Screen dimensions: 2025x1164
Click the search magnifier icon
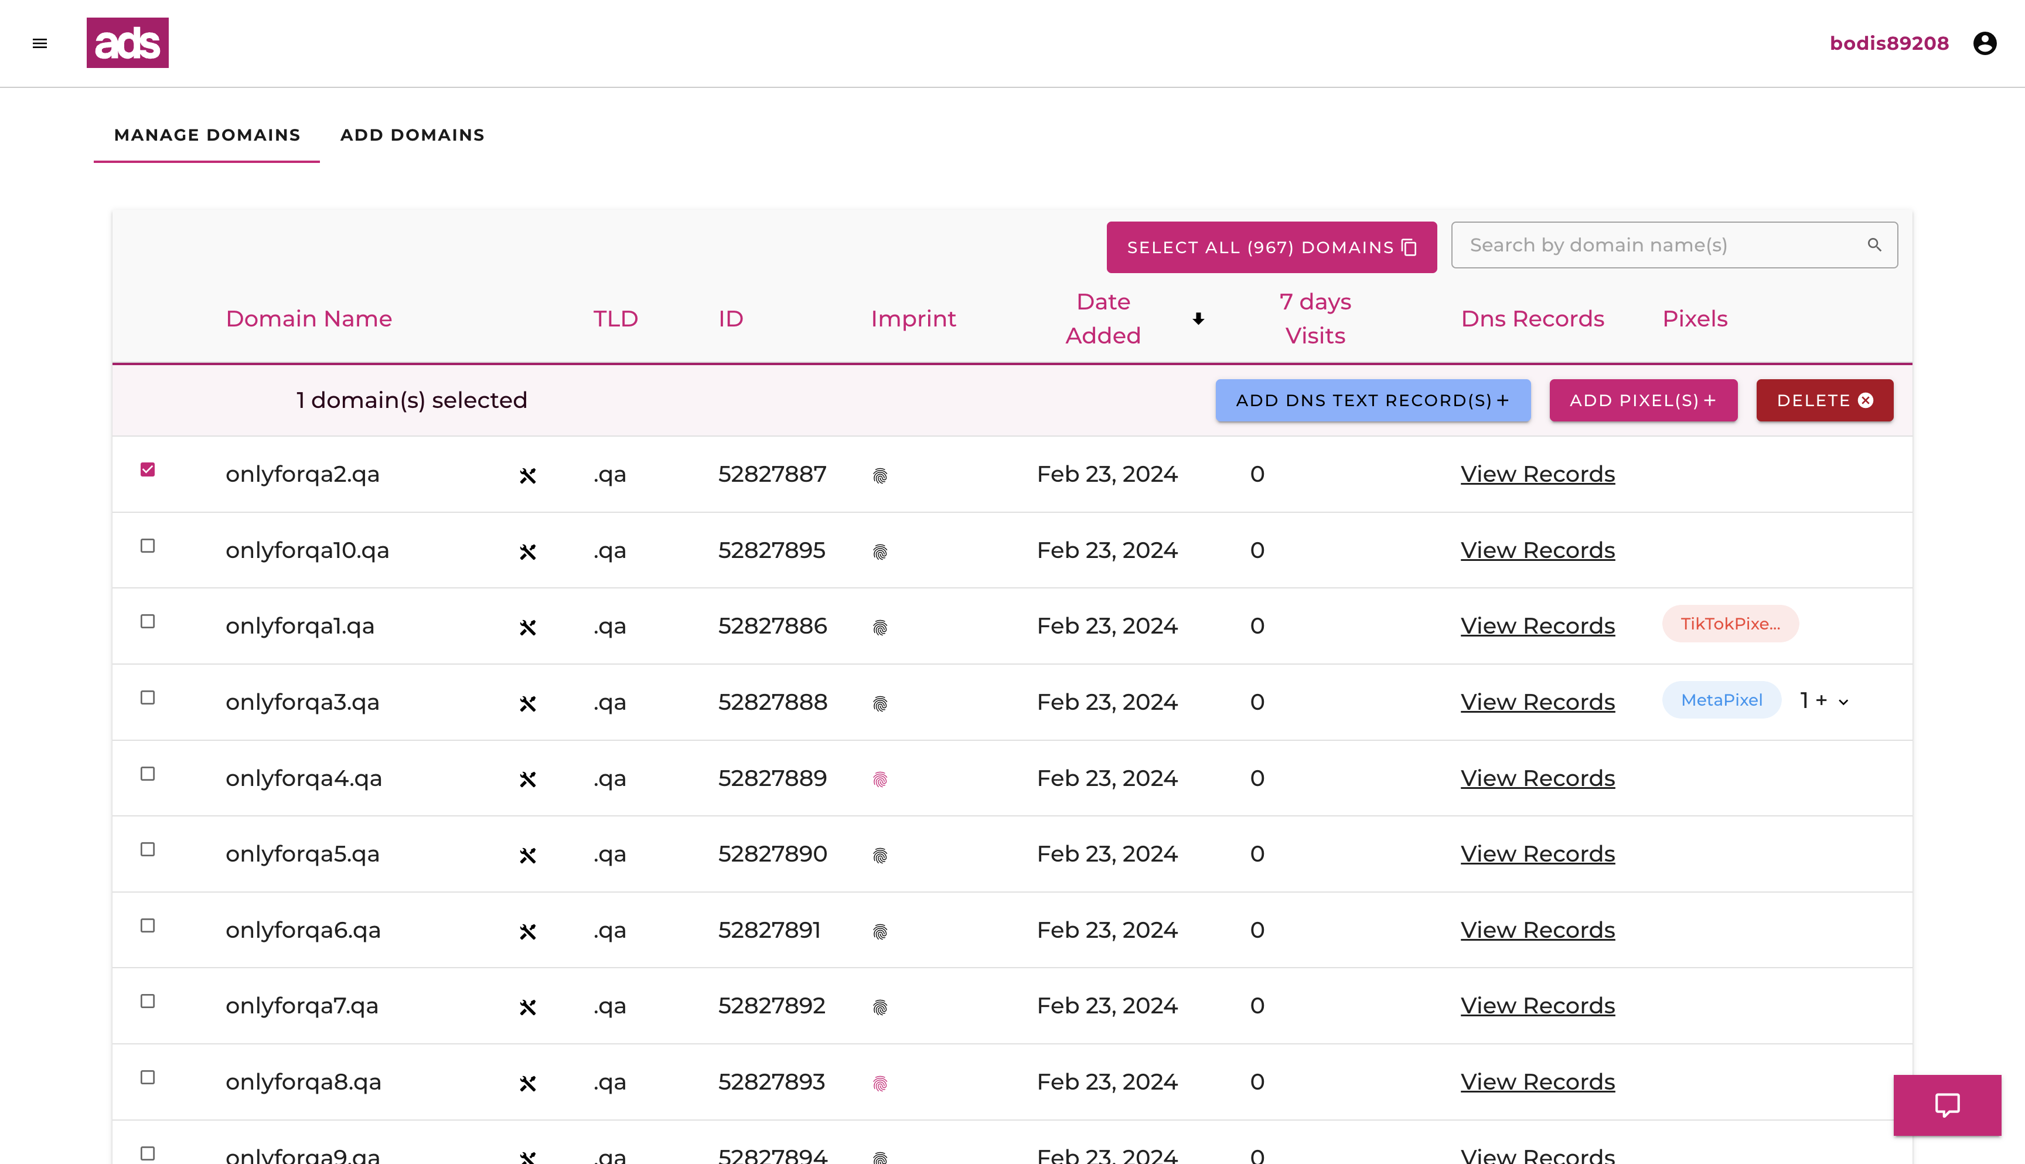(x=1874, y=244)
